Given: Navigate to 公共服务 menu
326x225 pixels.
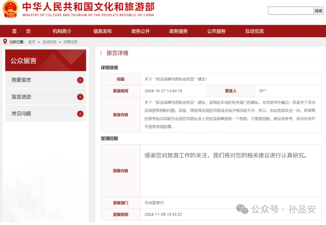Looking at the screenshot, I should pos(216,31).
